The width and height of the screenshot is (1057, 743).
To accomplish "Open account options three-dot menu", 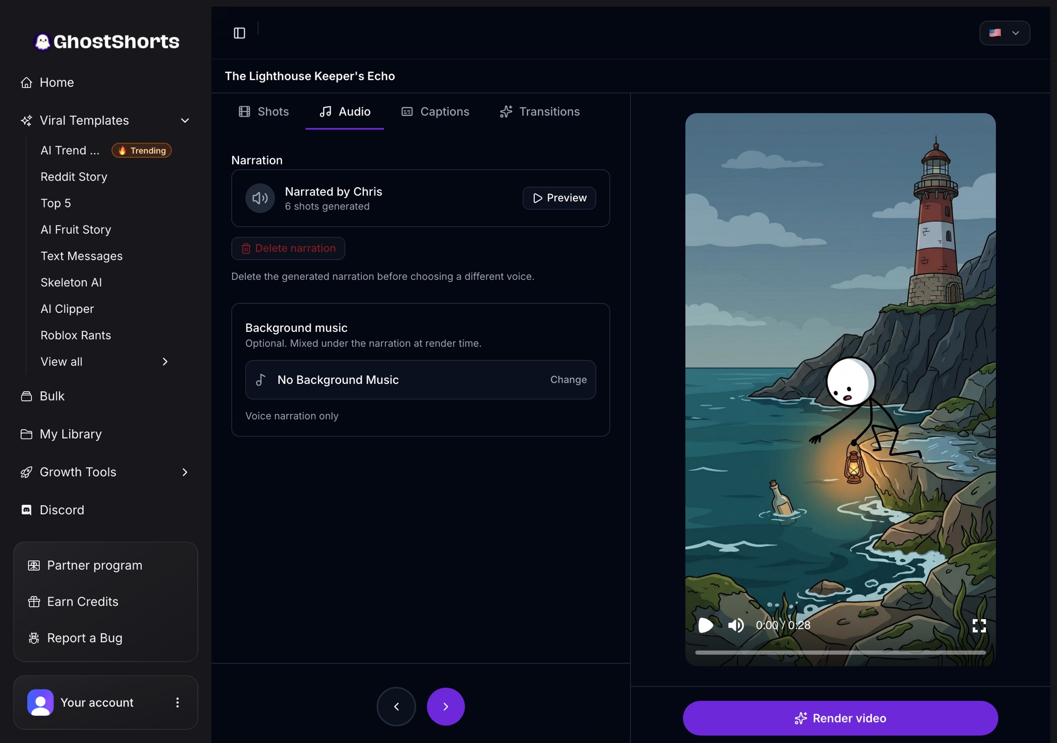I will point(178,702).
